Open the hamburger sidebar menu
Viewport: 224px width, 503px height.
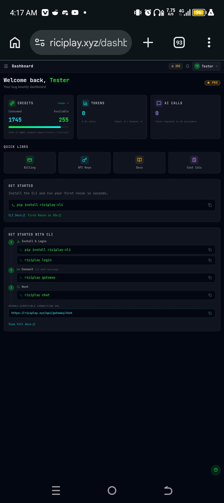(6, 66)
